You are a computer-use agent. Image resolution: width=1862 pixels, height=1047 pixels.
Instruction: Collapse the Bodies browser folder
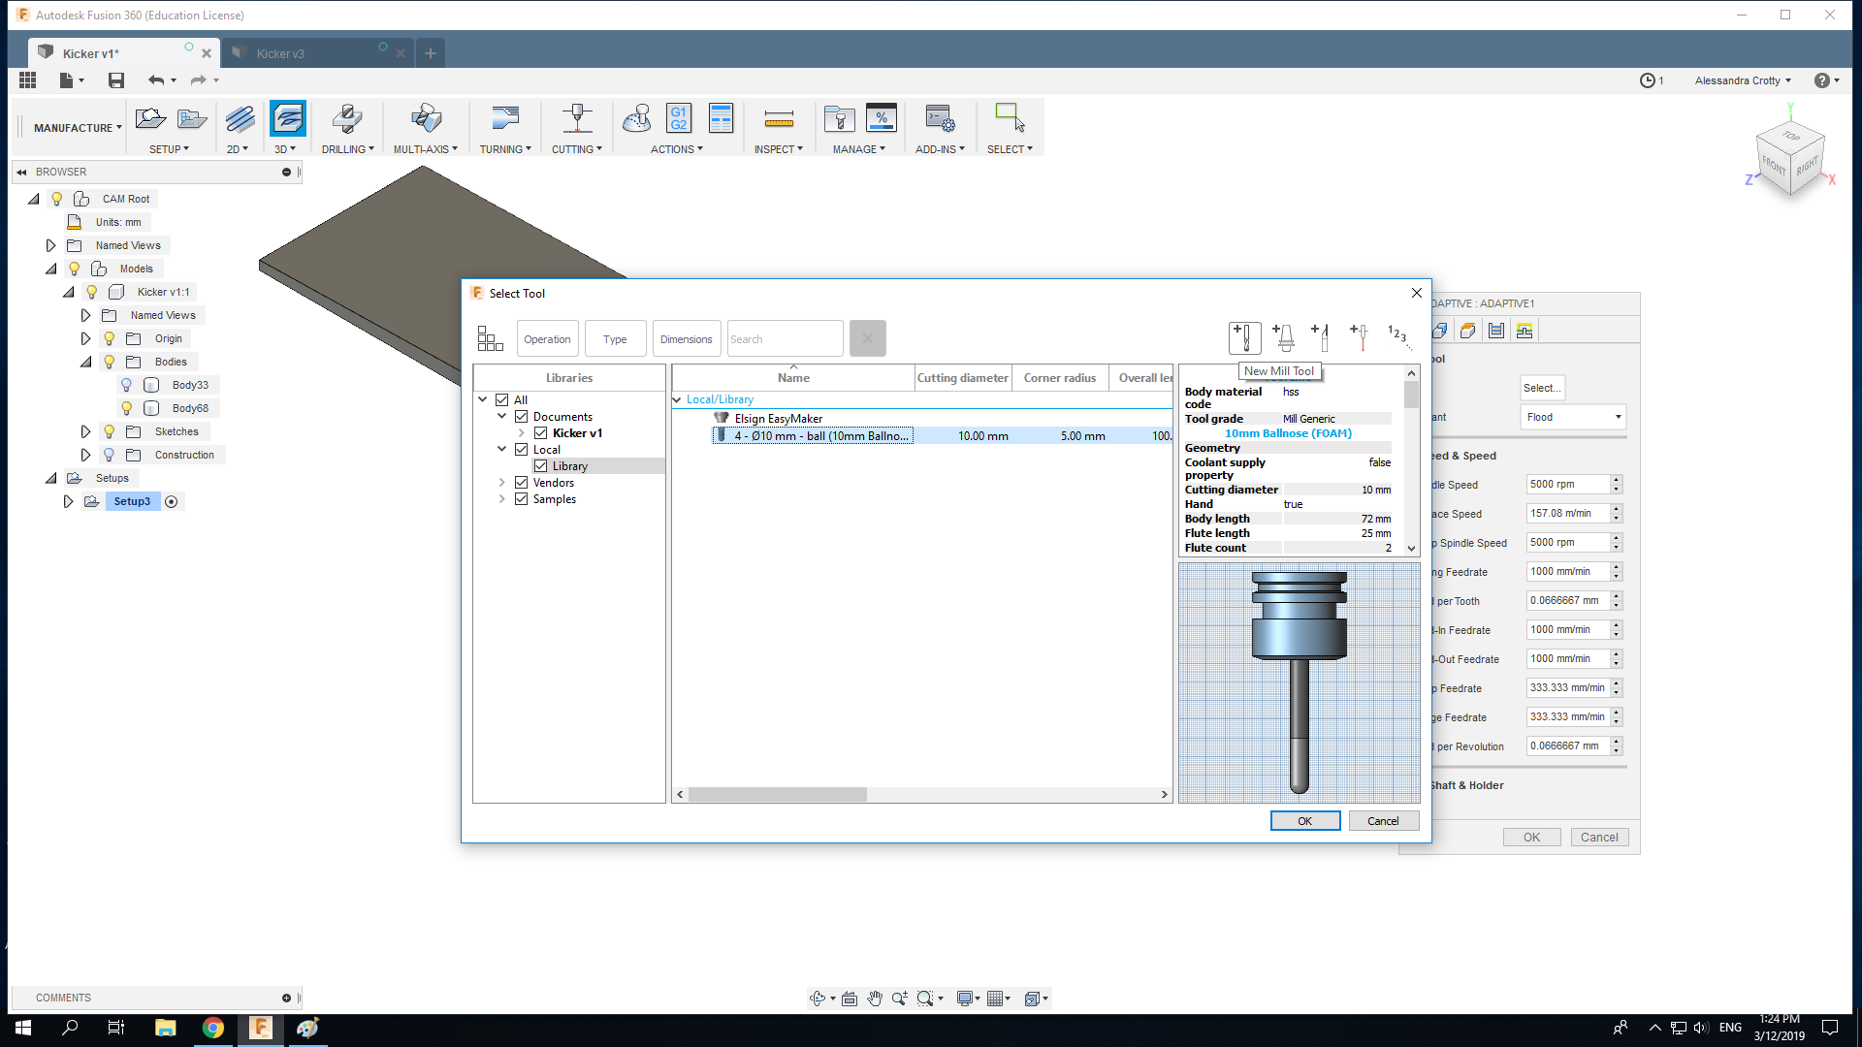(85, 362)
